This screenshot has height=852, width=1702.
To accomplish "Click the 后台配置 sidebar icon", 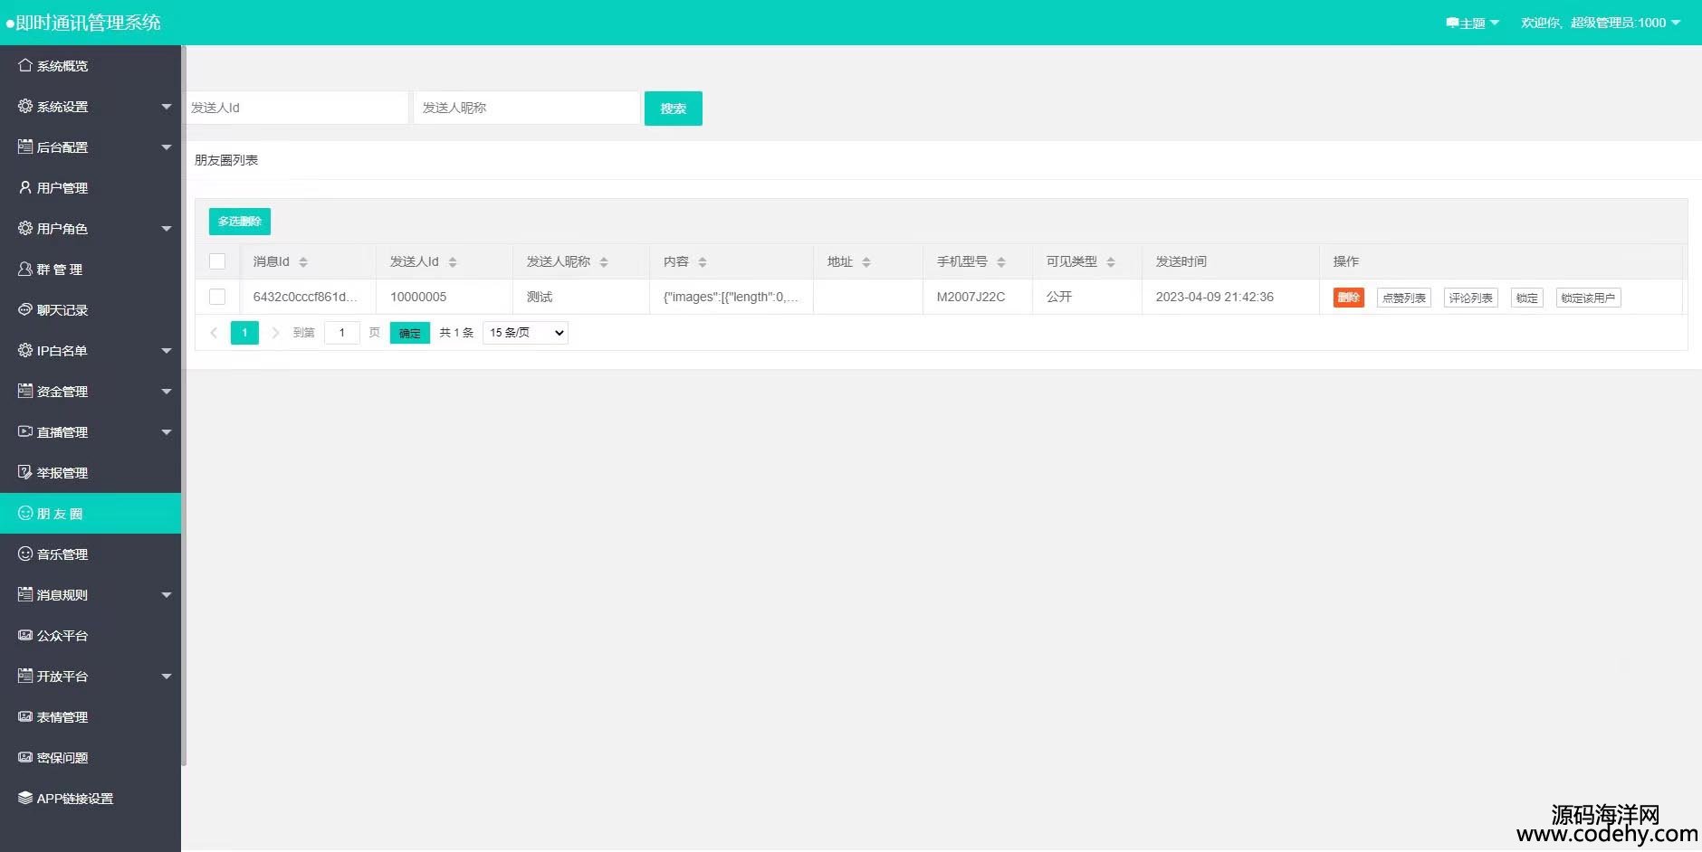I will pos(25,147).
